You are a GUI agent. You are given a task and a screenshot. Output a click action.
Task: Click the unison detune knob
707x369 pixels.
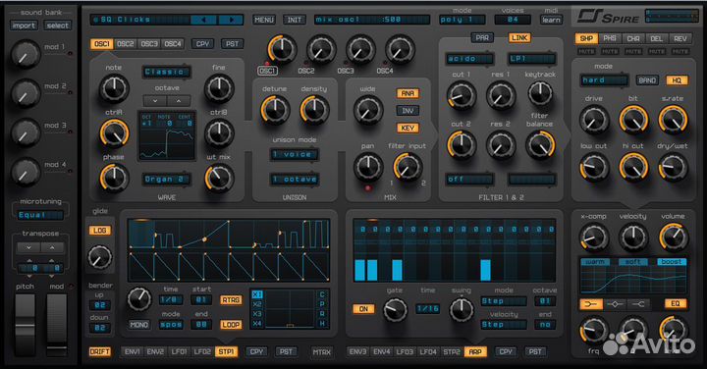275,110
